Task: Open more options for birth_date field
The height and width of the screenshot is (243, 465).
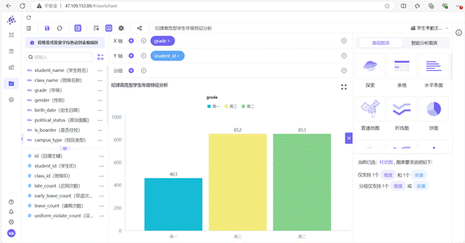Action: [x=100, y=110]
